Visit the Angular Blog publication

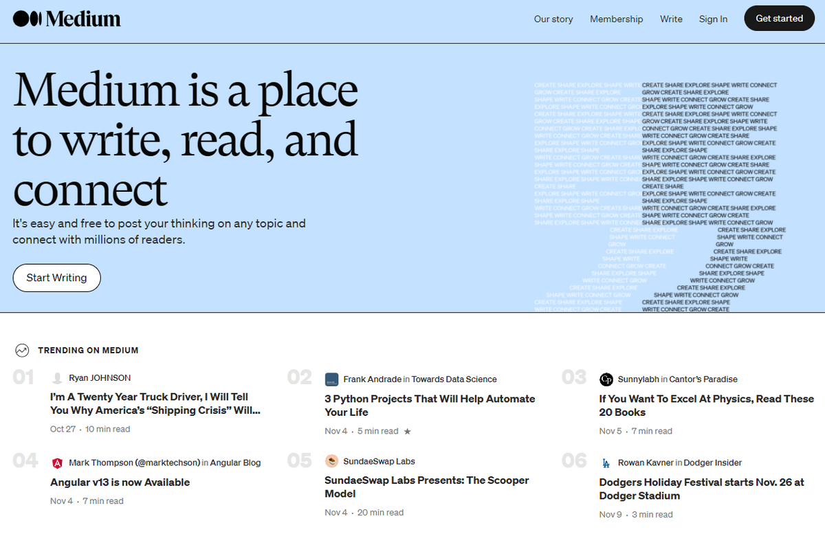(236, 463)
